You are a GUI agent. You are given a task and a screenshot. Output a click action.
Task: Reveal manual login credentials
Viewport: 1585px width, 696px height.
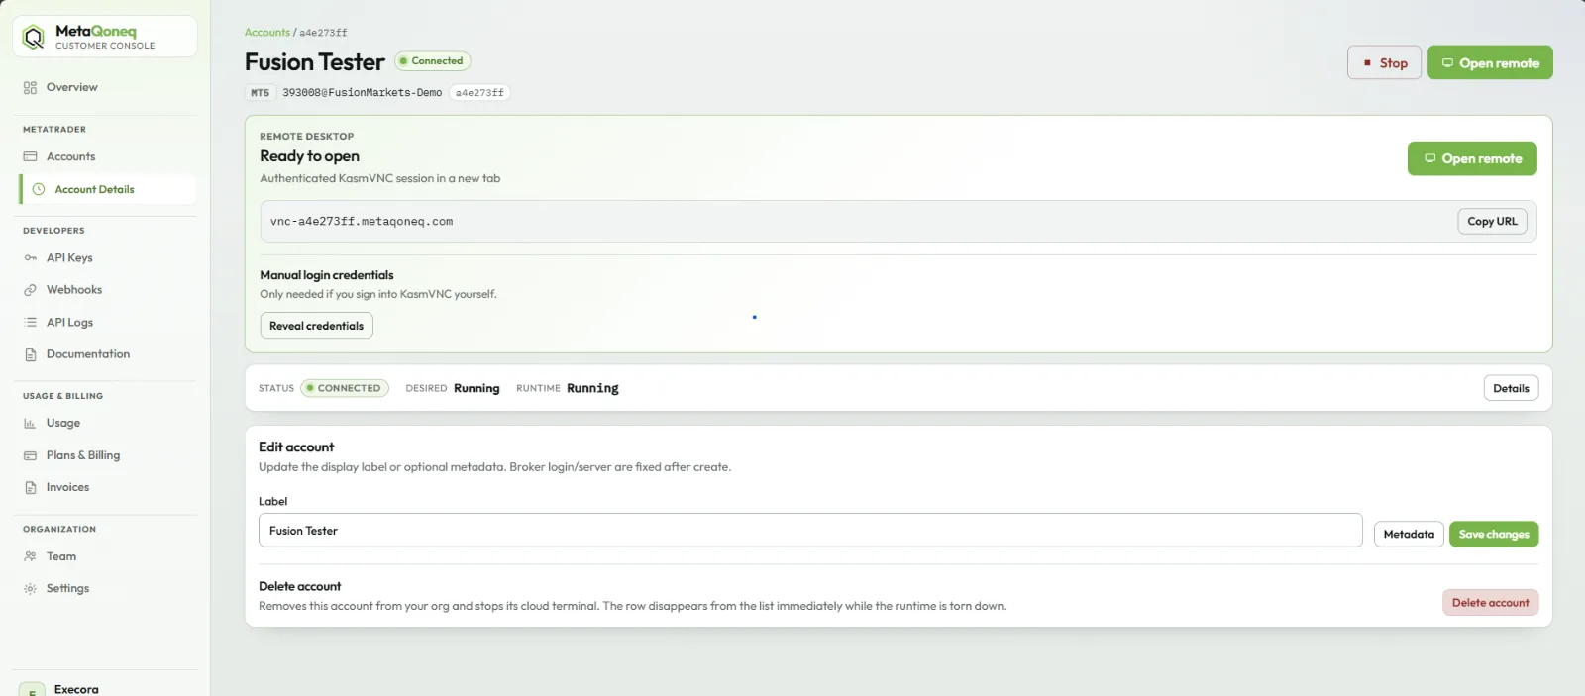(x=316, y=326)
